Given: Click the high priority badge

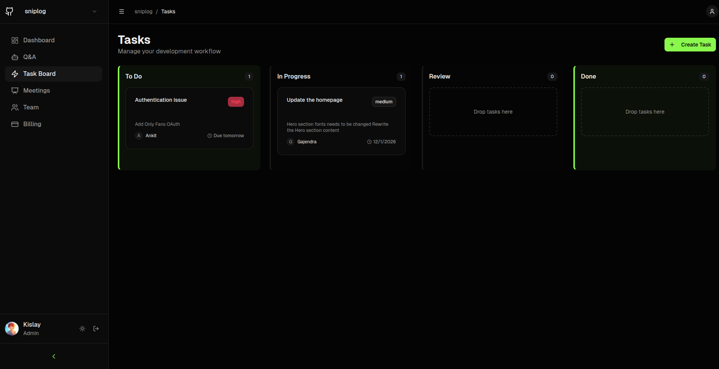Looking at the screenshot, I should pos(236,101).
